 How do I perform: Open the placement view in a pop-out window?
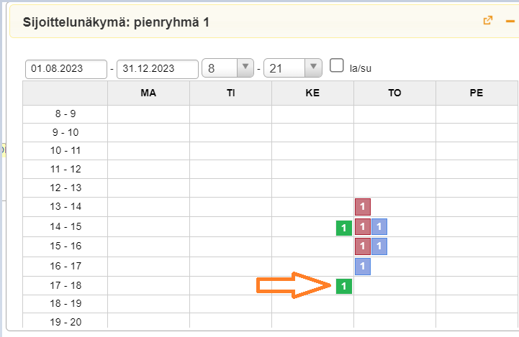(488, 21)
